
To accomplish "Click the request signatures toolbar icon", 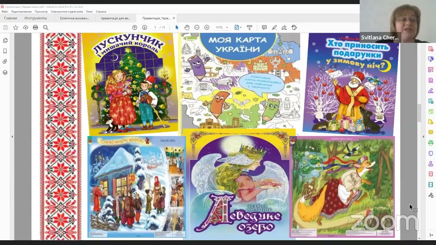I will pyautogui.click(x=294, y=28).
